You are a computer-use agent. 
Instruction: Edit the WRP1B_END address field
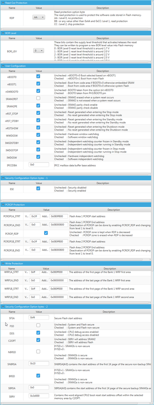pyautogui.click(x=58, y=297)
